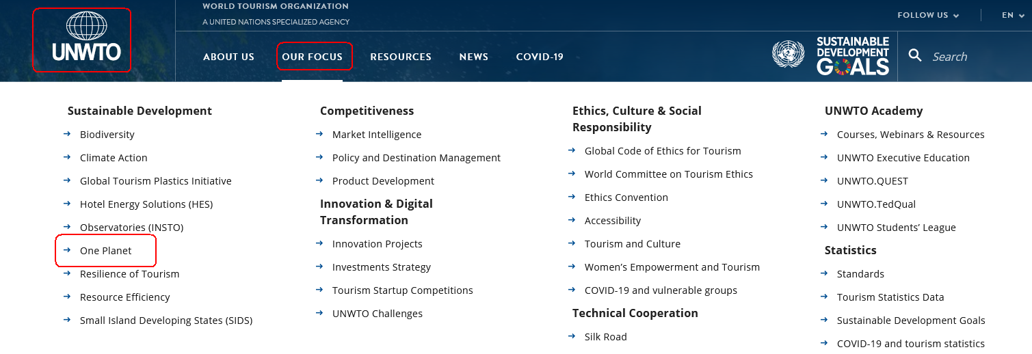Image resolution: width=1032 pixels, height=354 pixels.
Task: Open the Climate Action link
Action: [114, 158]
